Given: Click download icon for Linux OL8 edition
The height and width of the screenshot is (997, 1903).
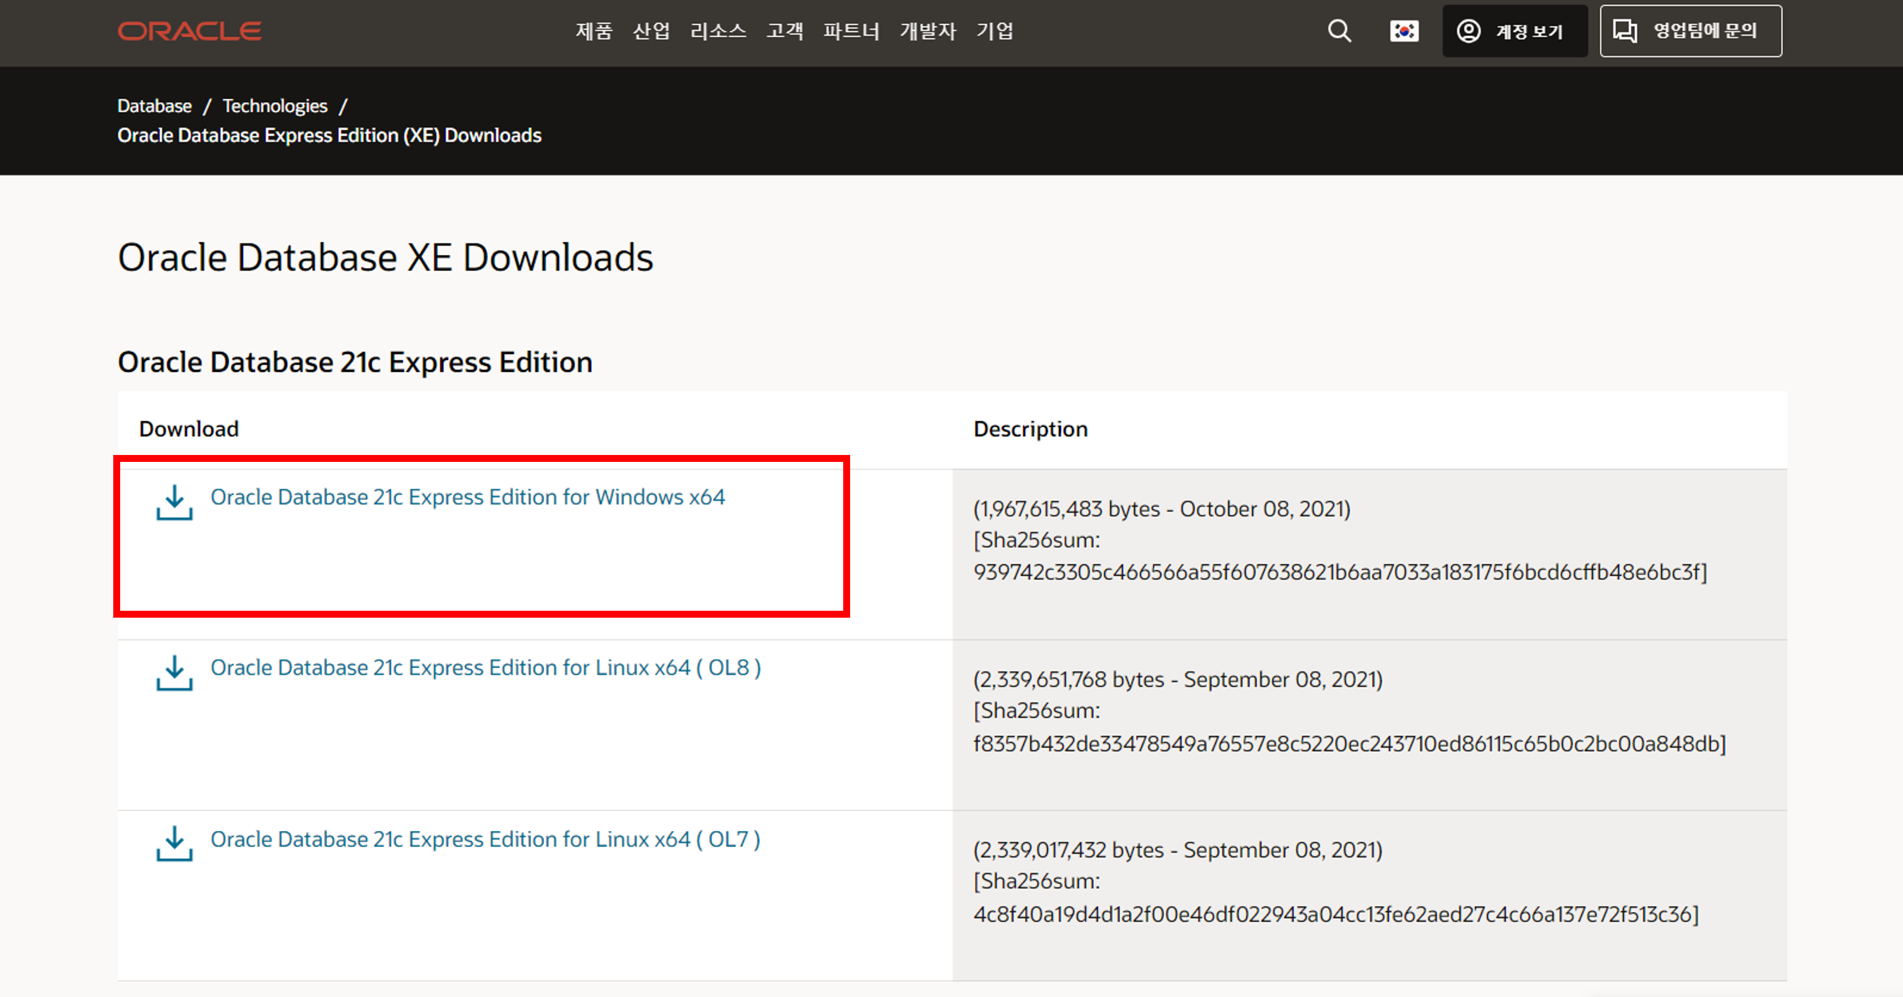Looking at the screenshot, I should [175, 673].
